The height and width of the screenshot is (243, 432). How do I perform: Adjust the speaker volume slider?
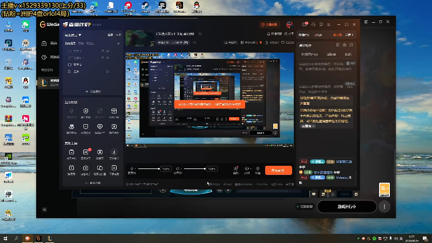195,168
